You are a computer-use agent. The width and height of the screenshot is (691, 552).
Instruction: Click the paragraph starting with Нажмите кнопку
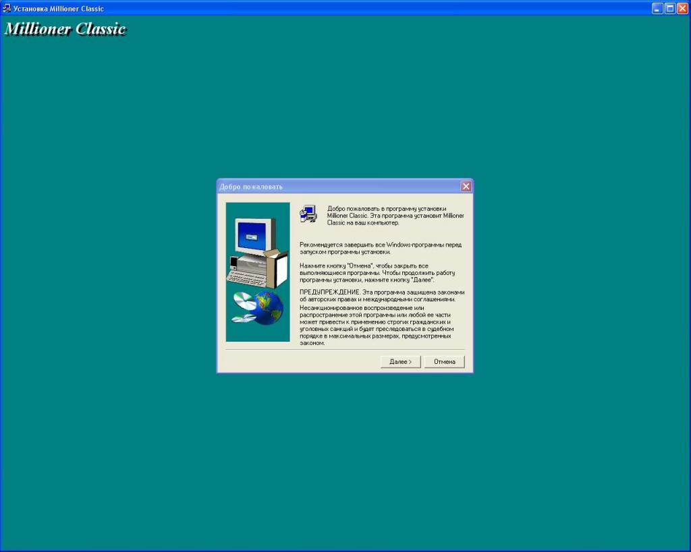tap(377, 272)
